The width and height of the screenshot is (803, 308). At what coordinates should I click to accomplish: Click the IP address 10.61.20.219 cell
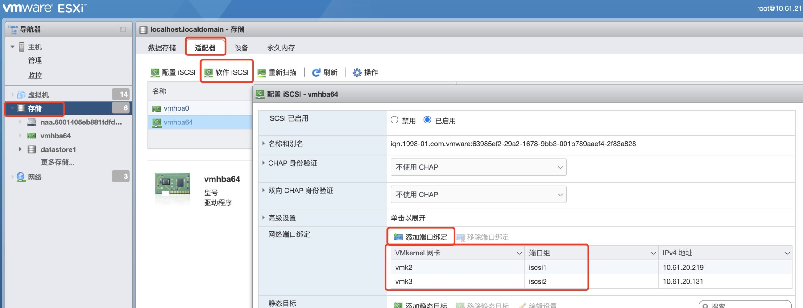tap(683, 267)
